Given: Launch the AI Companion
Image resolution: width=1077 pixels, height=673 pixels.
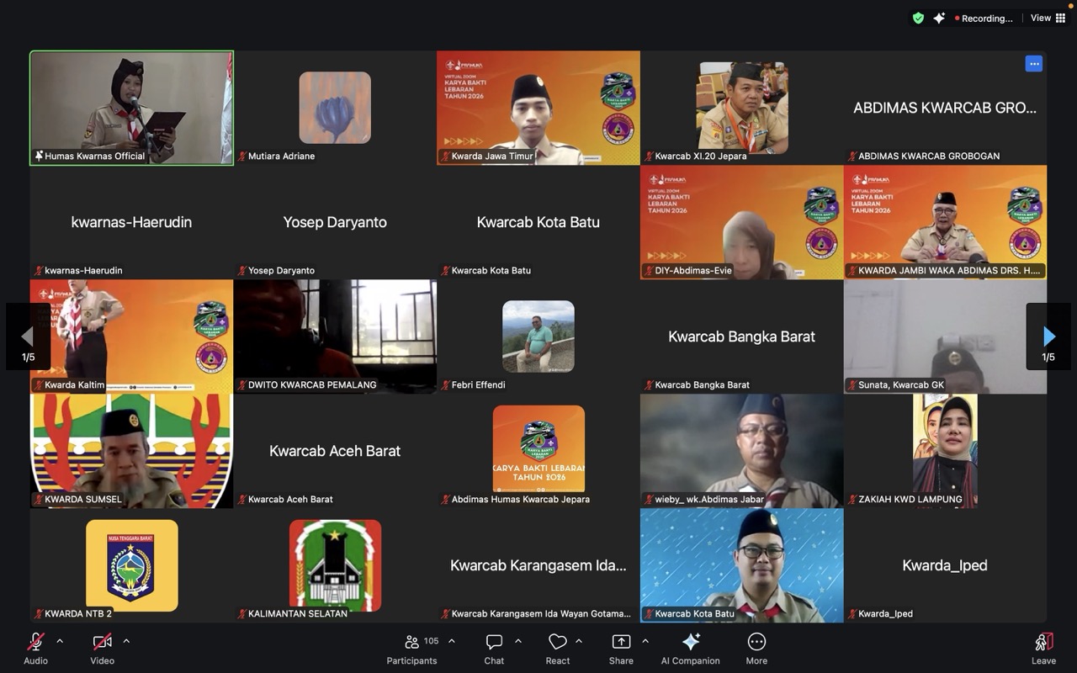Looking at the screenshot, I should pyautogui.click(x=690, y=642).
